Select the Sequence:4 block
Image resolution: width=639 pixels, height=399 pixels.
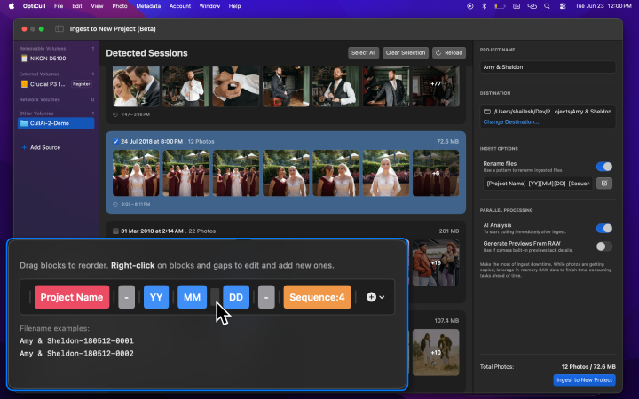click(317, 297)
